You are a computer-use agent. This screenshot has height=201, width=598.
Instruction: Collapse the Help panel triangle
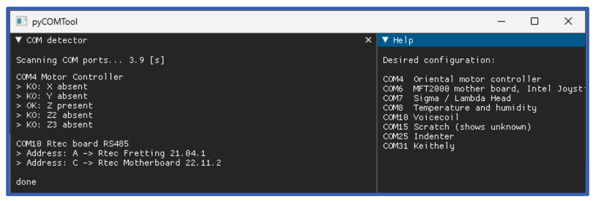click(x=385, y=40)
